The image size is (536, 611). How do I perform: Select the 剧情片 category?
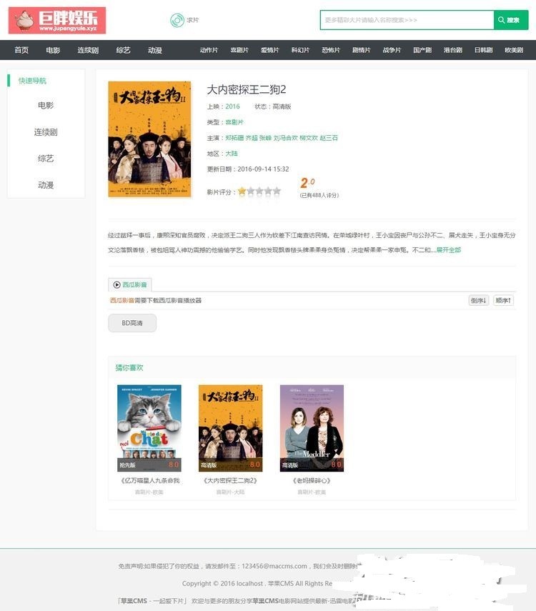(x=362, y=50)
